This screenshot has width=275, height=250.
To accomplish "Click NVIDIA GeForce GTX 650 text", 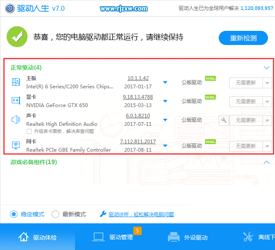I will [57, 105].
